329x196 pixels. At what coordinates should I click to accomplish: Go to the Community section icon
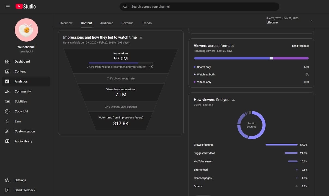point(7,91)
